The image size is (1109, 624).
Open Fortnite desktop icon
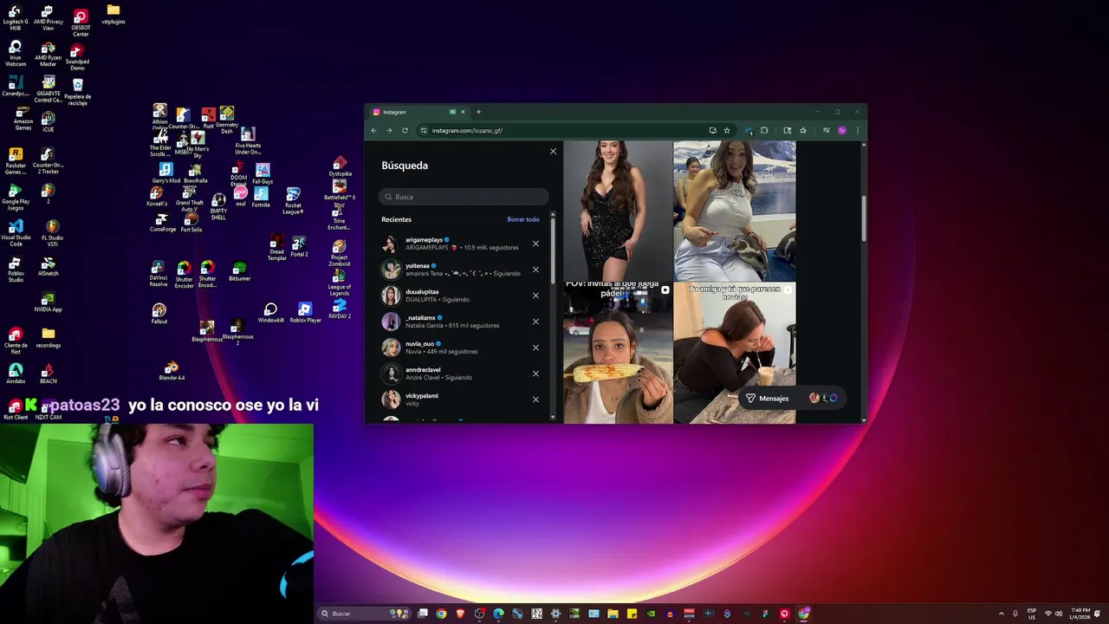point(261,197)
